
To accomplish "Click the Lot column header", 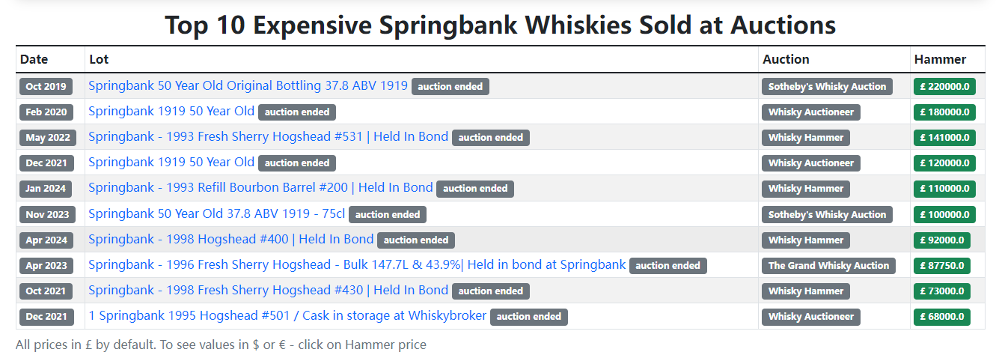I will click(x=99, y=59).
